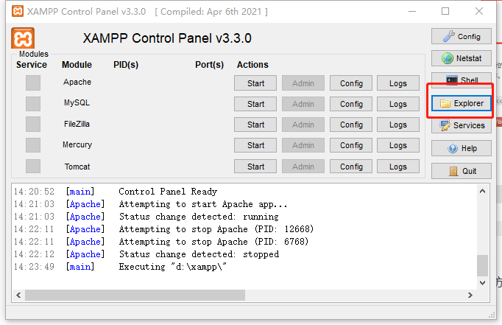Open MySQL Config in module row
Image resolution: width=502 pixels, height=325 pixels.
pos(351,104)
